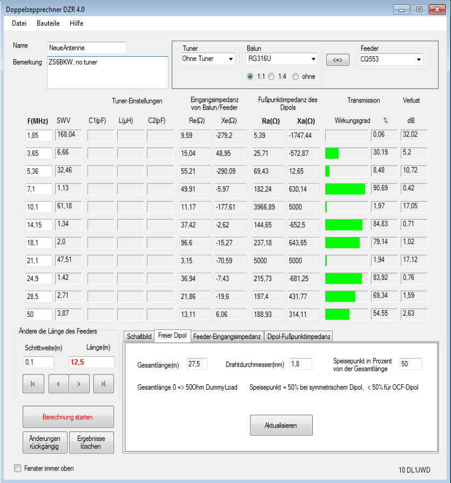
Task: Switch to the Dipol-Fußpunktimpedanz tab
Action: [x=298, y=336]
